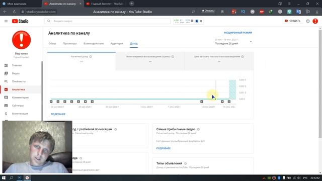
Task: Click the info icon beside Самые прибыльные видео
Action: coord(198,129)
